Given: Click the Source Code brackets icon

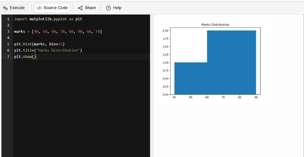Looking at the screenshot, I should click(39, 8).
